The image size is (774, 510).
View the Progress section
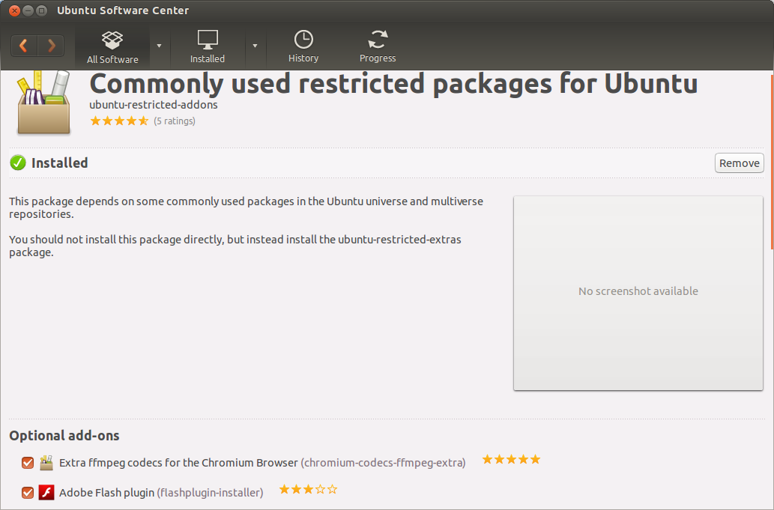coord(378,46)
